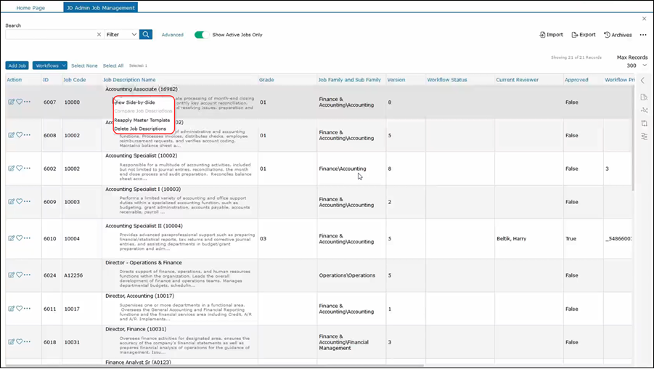Toggle the Show Active Jobs Only switch
The width and height of the screenshot is (654, 369).
(200, 35)
